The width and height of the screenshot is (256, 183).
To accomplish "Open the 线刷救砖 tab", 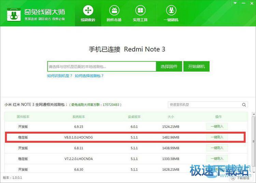I will tap(88, 13).
